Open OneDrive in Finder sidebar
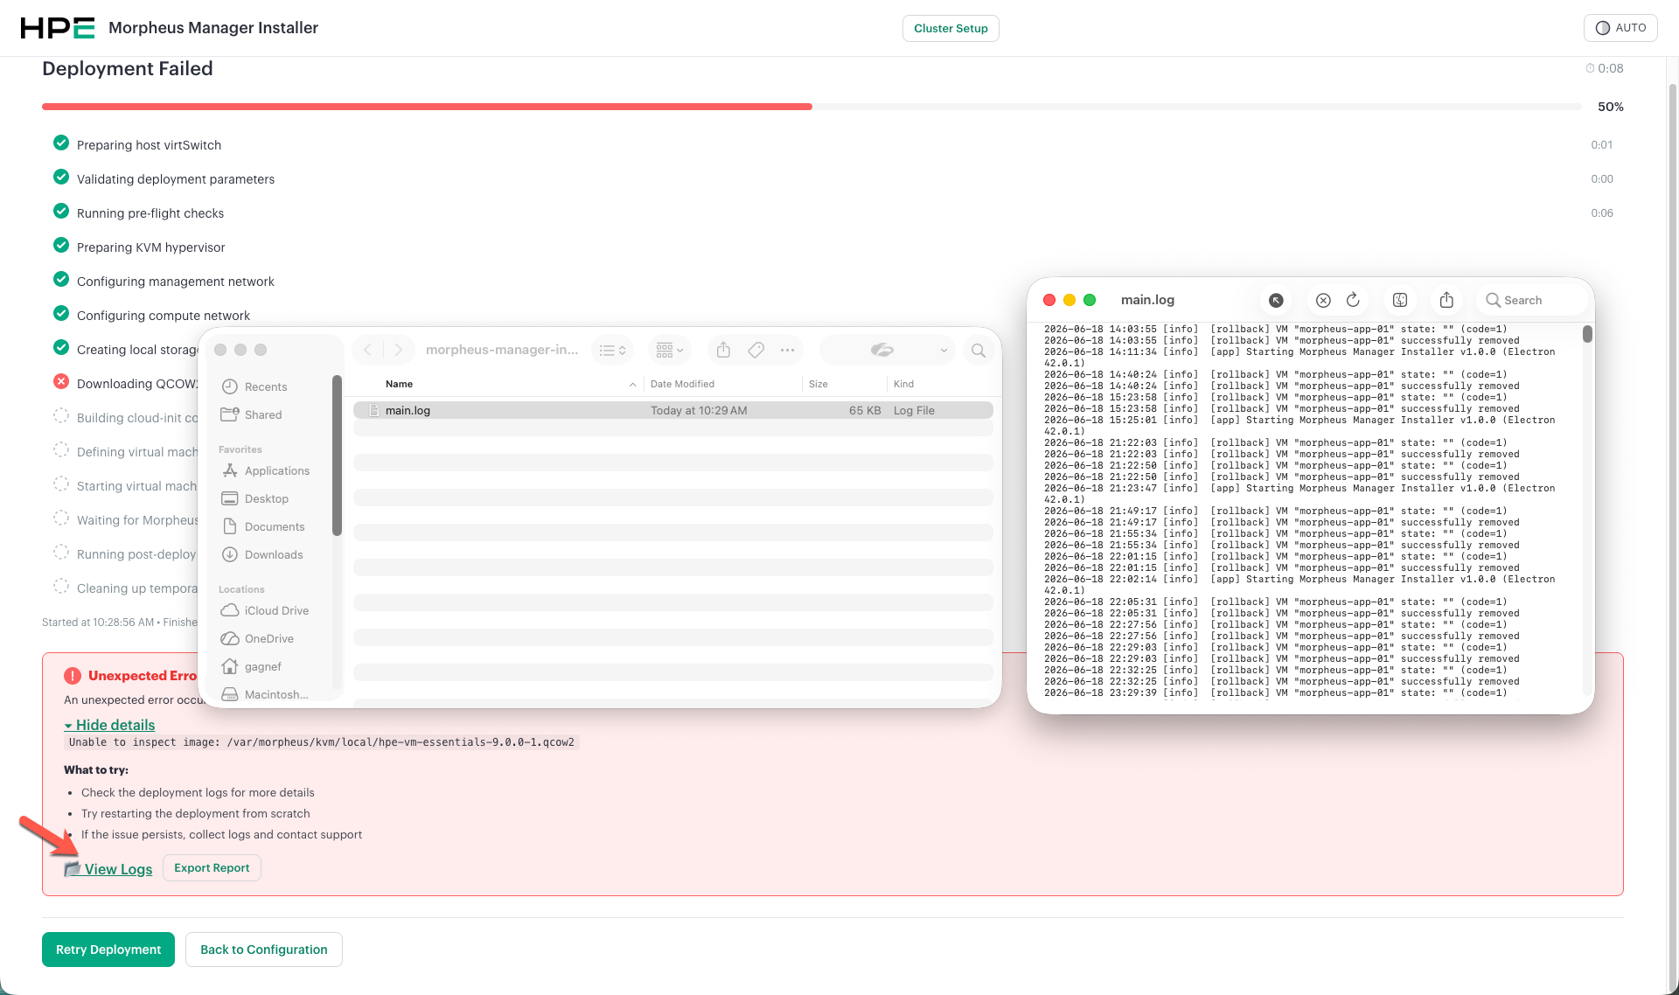This screenshot has height=995, width=1679. [x=269, y=638]
